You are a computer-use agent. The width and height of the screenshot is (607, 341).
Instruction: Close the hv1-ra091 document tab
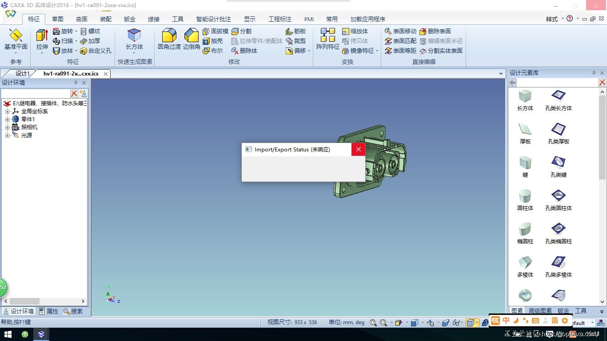pos(106,74)
